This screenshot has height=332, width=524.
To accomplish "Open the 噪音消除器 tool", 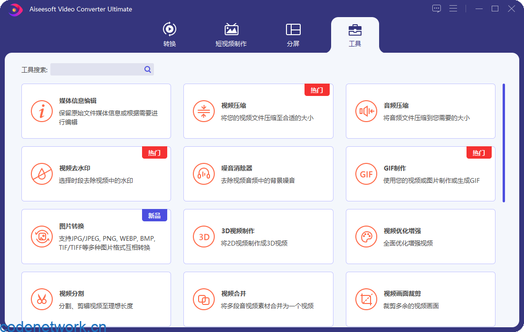I will (258, 174).
